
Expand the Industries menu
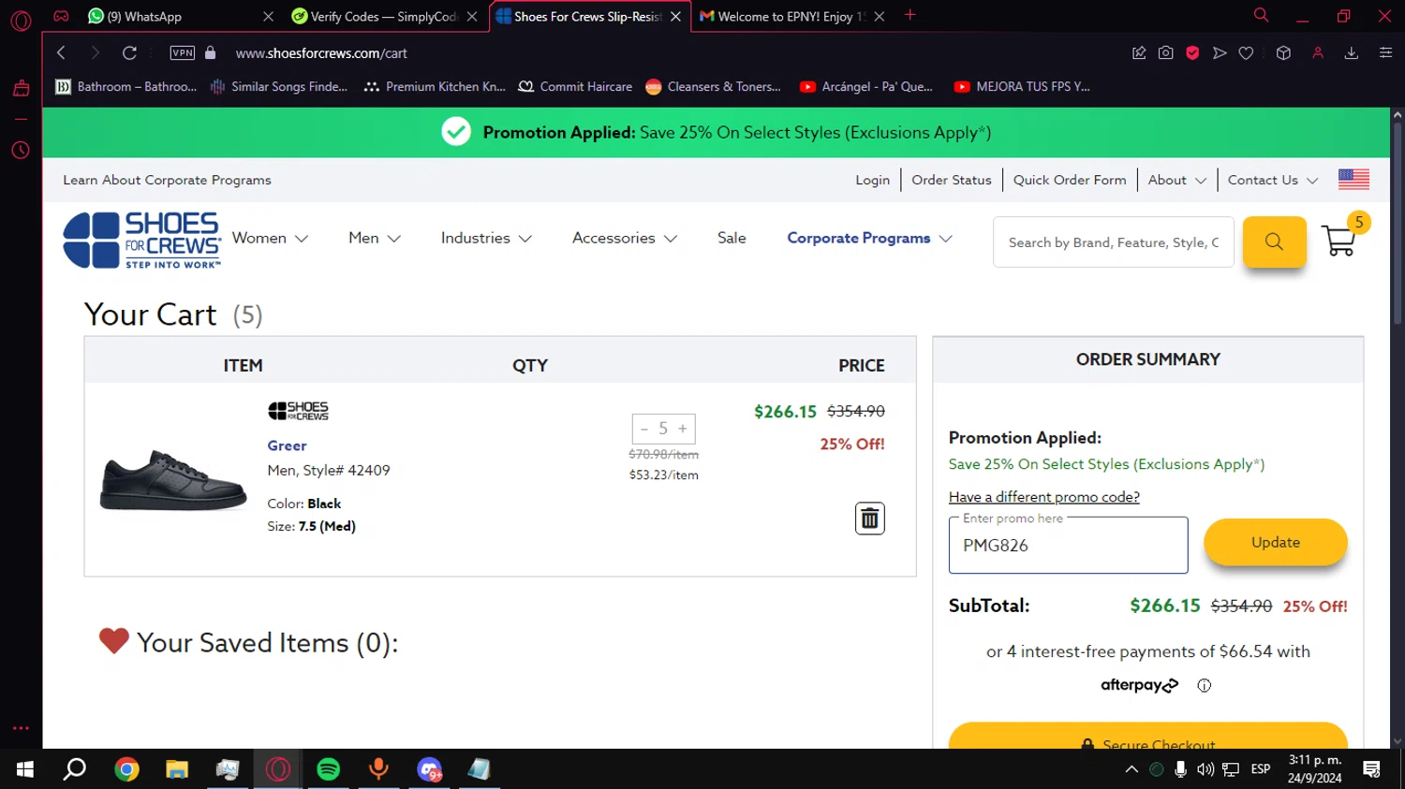pyautogui.click(x=486, y=238)
